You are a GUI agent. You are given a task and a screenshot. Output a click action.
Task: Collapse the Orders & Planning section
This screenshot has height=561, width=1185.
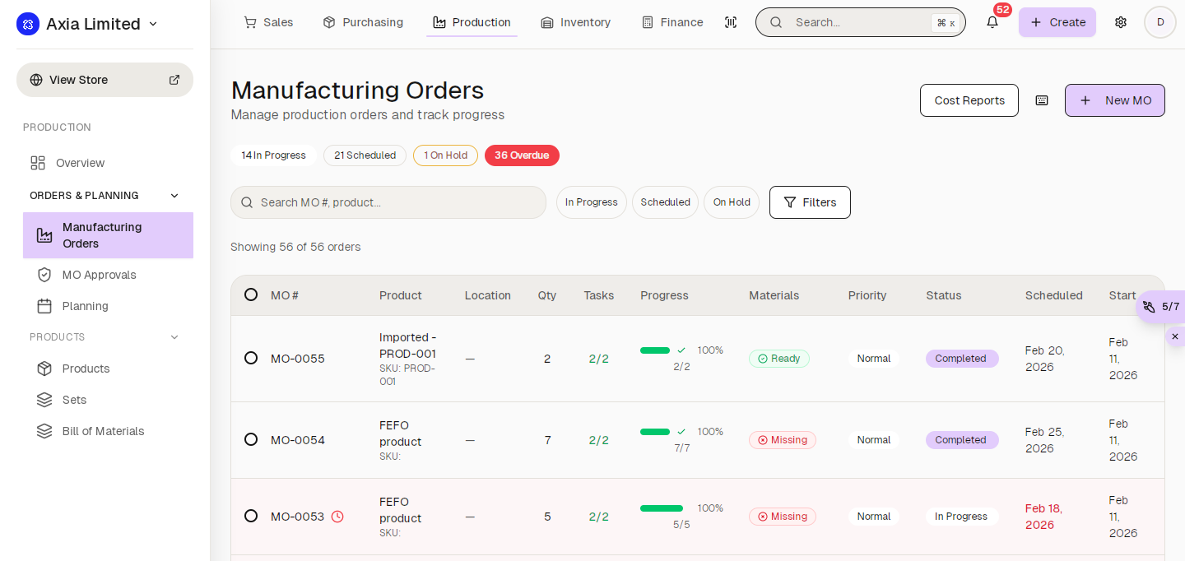174,196
